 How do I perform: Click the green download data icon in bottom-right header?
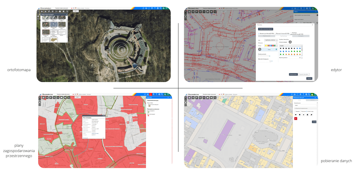tap(312, 95)
